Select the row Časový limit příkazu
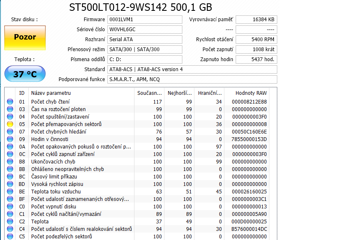341x240 pixels. (x=138, y=177)
